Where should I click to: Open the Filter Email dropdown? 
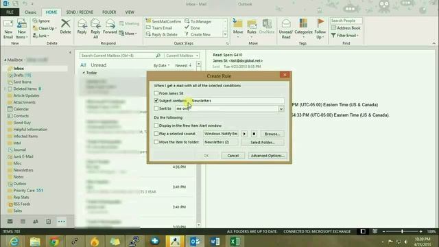pyautogui.click(x=345, y=36)
